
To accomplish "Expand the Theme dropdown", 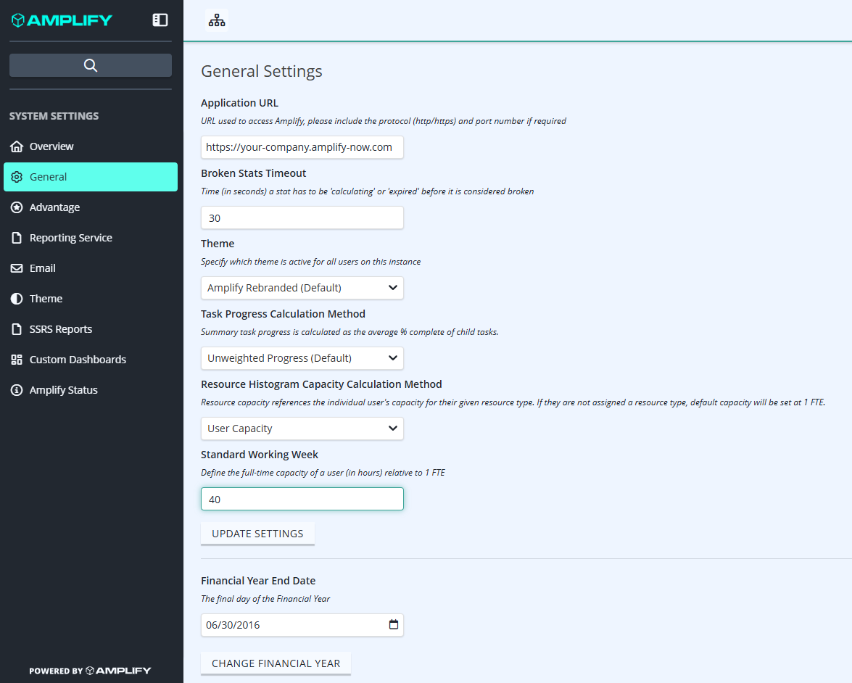I will (x=302, y=288).
